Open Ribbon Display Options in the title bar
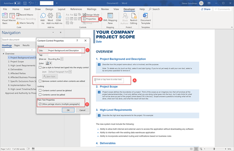Image resolution: width=234 pixels, height=151 pixels. (209, 3)
